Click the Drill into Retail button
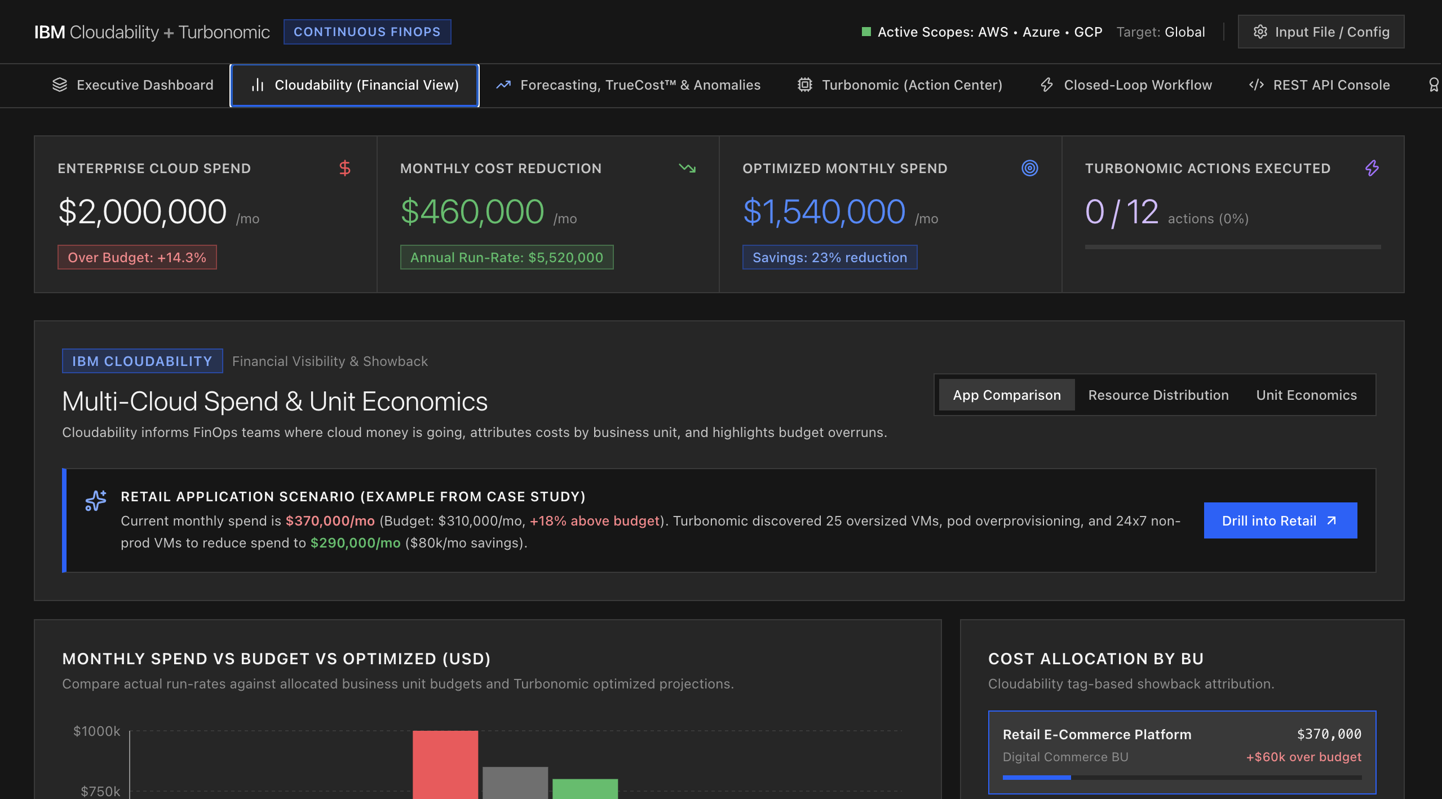 point(1280,520)
